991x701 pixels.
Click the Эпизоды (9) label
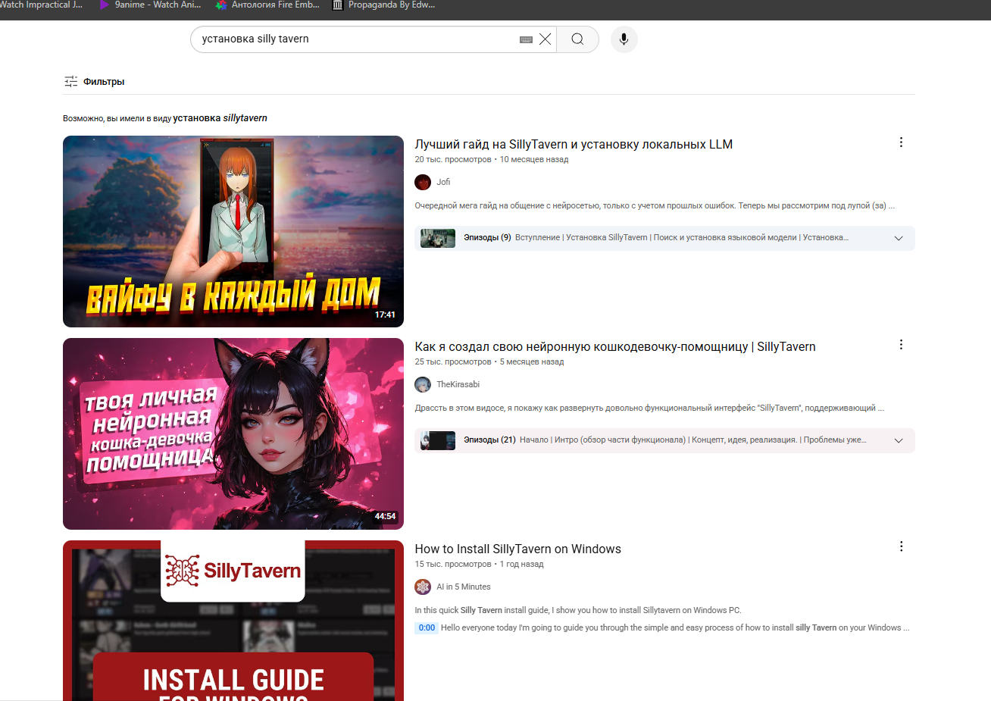(487, 237)
